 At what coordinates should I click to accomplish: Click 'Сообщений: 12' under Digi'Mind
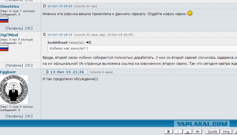(x=11, y=43)
